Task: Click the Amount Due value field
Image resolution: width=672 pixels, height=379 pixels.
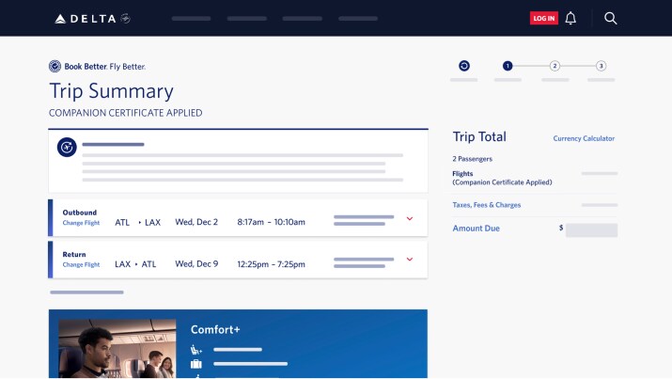Action: point(591,230)
